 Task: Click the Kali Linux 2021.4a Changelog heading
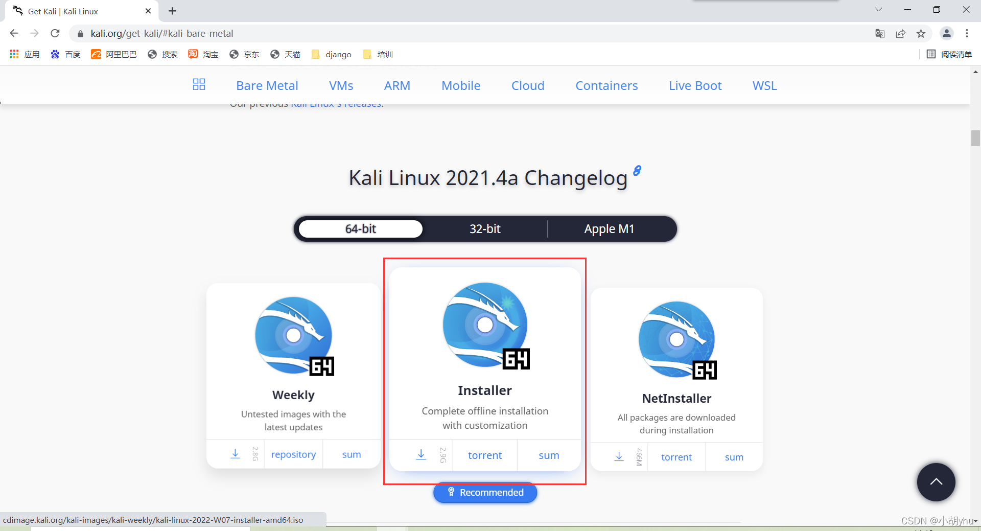coord(488,178)
